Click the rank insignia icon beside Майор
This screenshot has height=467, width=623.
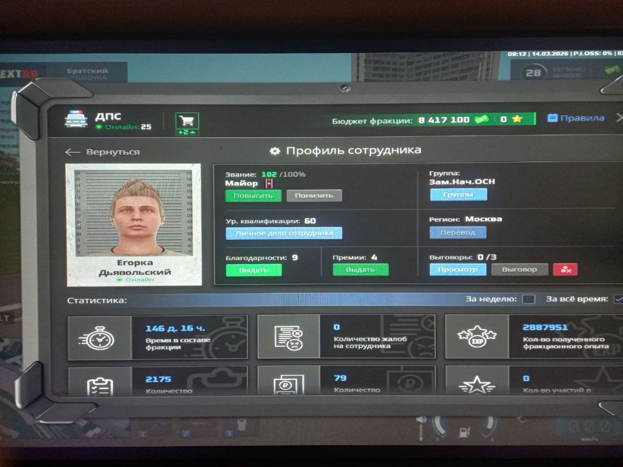click(x=268, y=183)
